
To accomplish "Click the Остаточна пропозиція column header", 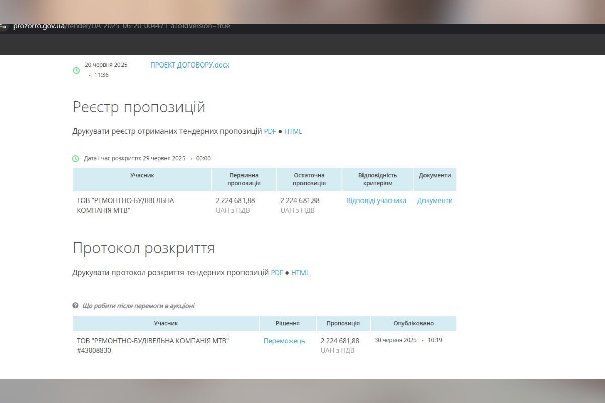I will tap(309, 179).
